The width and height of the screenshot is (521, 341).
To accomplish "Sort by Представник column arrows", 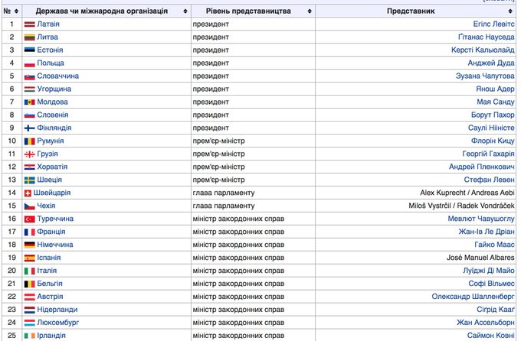I will pos(510,11).
